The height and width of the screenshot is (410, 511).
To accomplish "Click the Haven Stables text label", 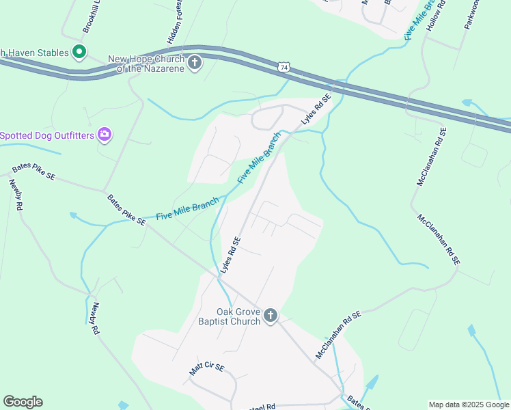I will [34, 53].
